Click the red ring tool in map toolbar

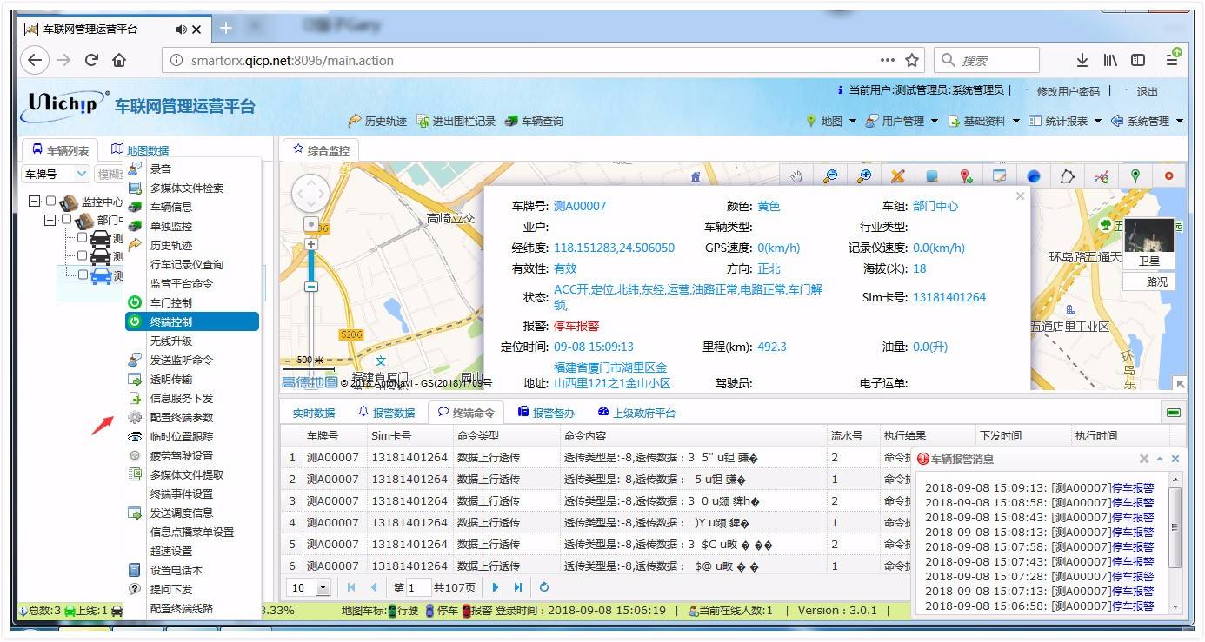(1169, 175)
